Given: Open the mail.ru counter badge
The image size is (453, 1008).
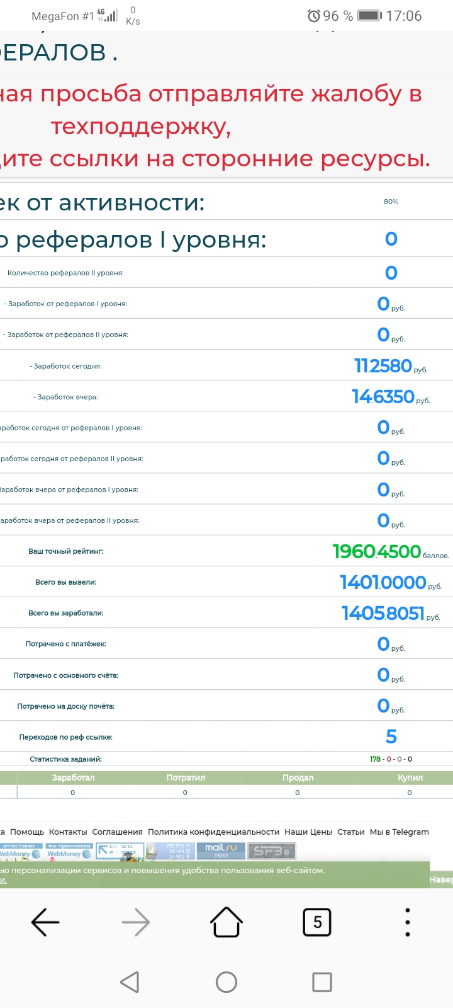Looking at the screenshot, I should (221, 851).
